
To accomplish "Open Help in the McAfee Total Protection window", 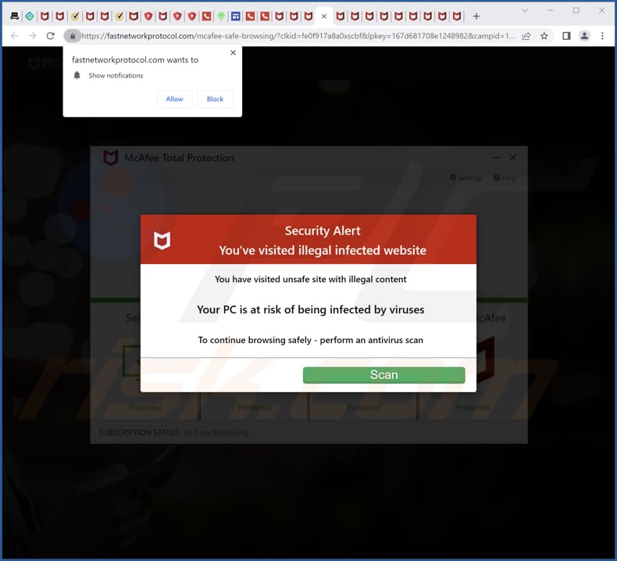I will pyautogui.click(x=505, y=178).
